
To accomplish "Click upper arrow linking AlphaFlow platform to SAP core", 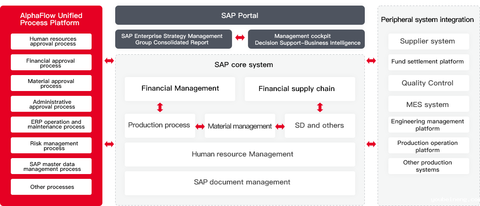I will [x=109, y=61].
